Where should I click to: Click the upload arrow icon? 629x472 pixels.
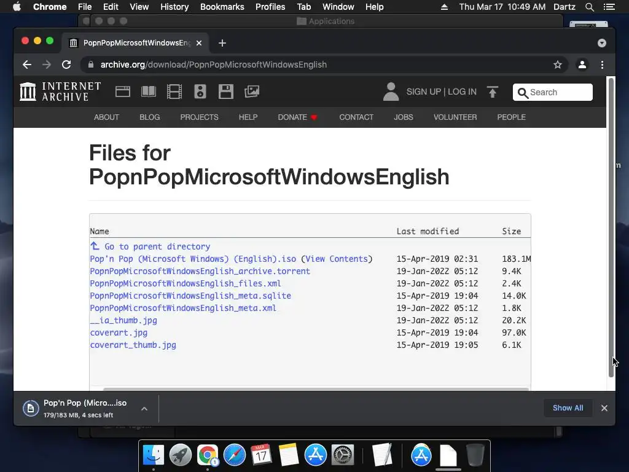492,92
